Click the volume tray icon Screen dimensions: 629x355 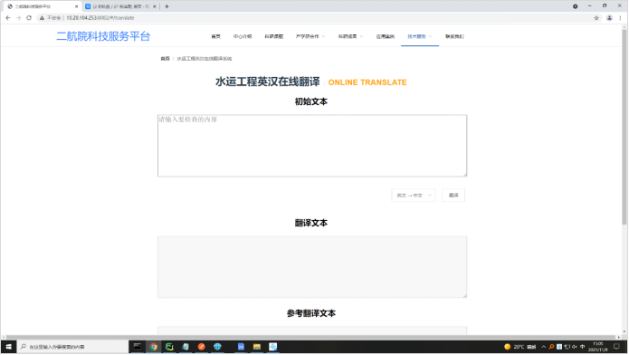[x=575, y=347]
